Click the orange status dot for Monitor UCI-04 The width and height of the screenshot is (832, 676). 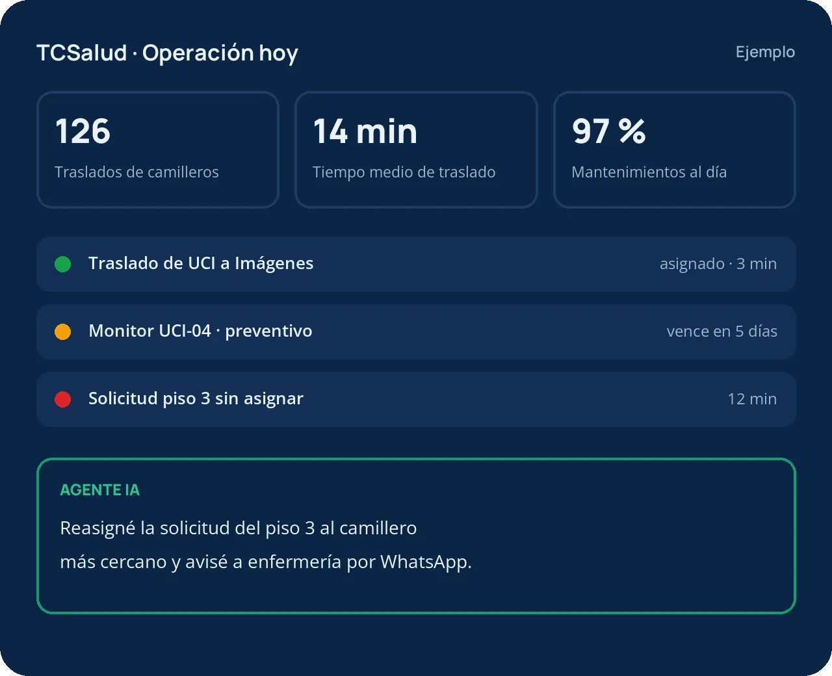pyautogui.click(x=63, y=331)
